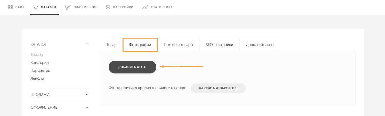The width and height of the screenshot is (385, 116).
Task: Open Товары in the catalog sidebar
Action: [37, 54]
